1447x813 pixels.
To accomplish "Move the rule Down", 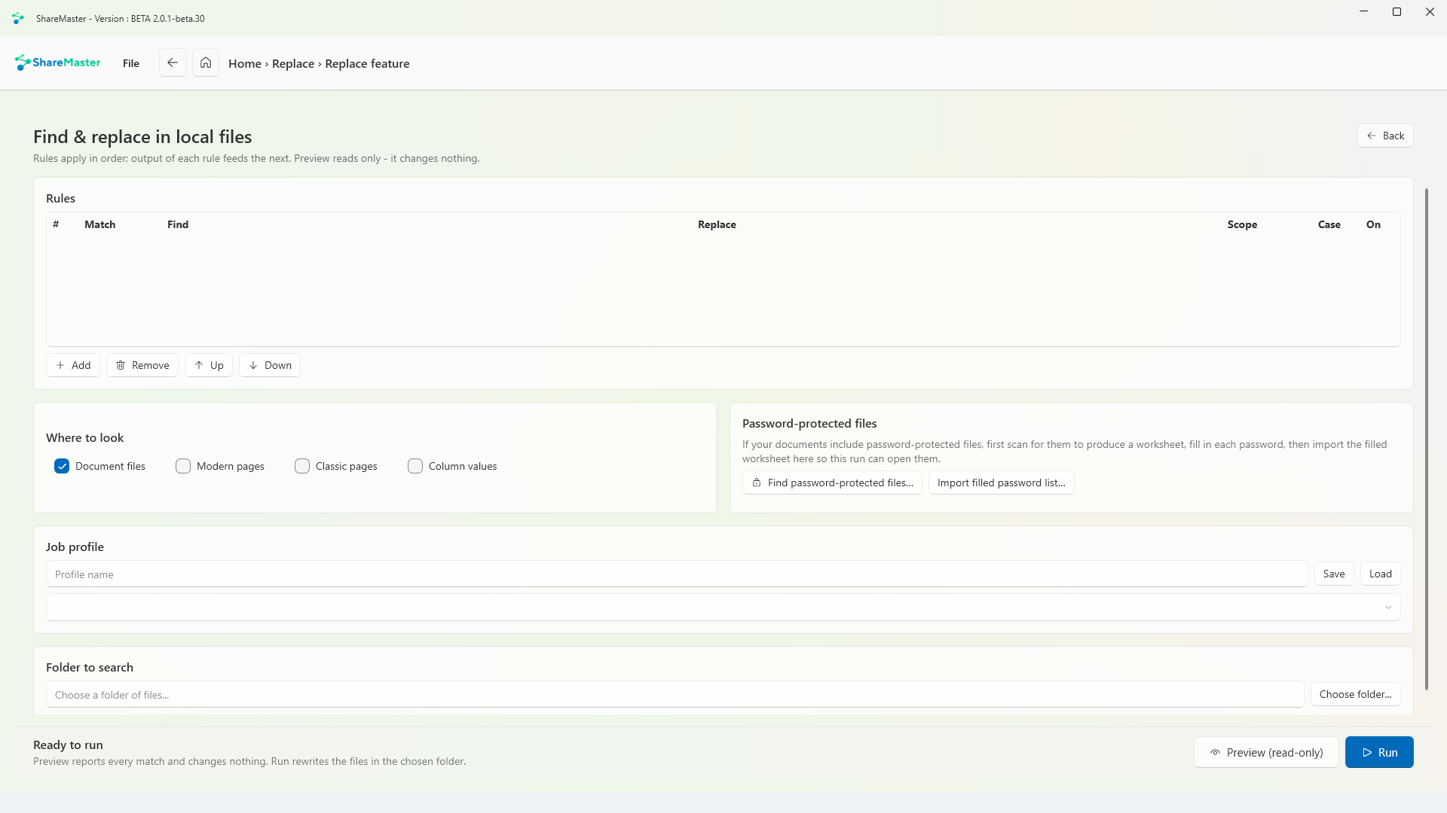I will [270, 365].
